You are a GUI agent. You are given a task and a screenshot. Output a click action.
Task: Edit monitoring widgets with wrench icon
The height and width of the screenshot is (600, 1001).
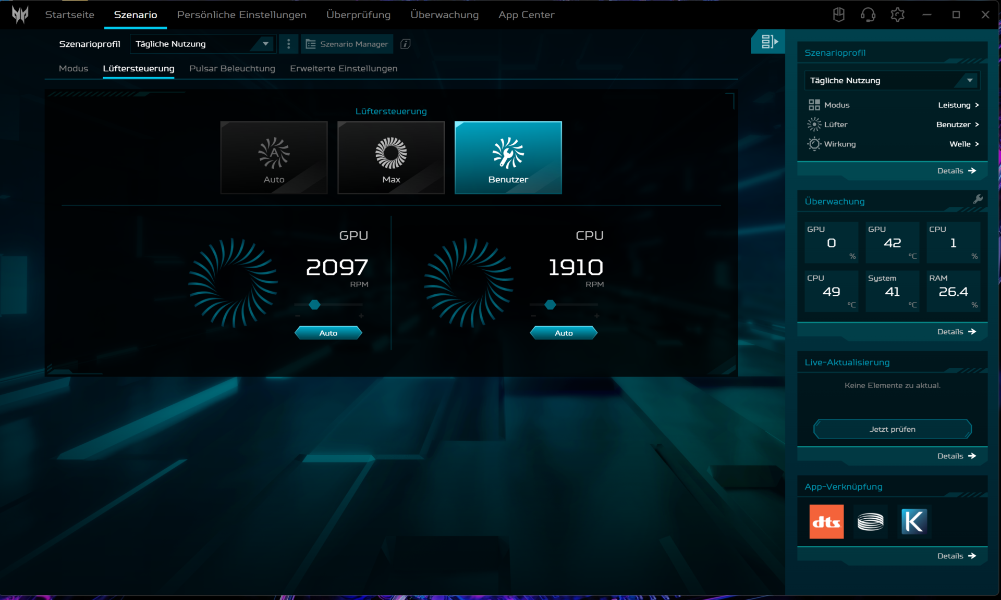coord(978,199)
